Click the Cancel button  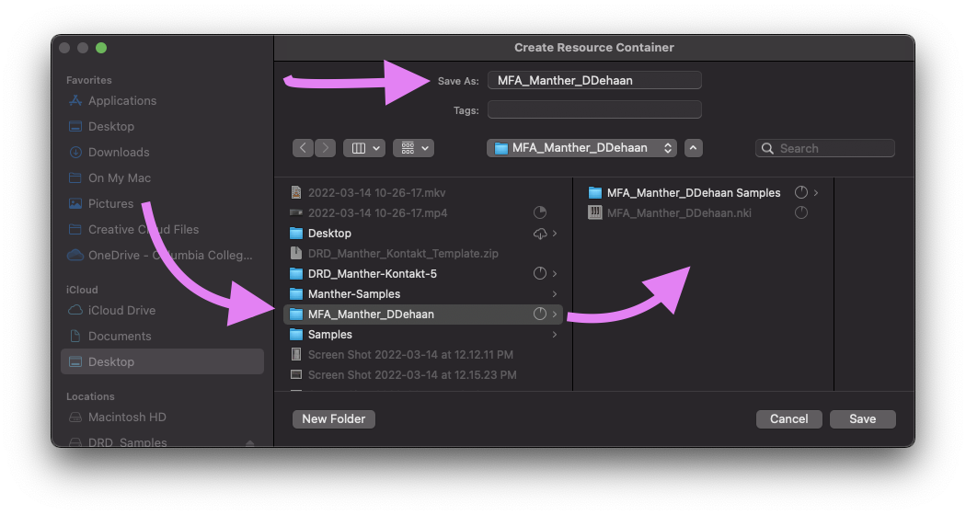(788, 418)
